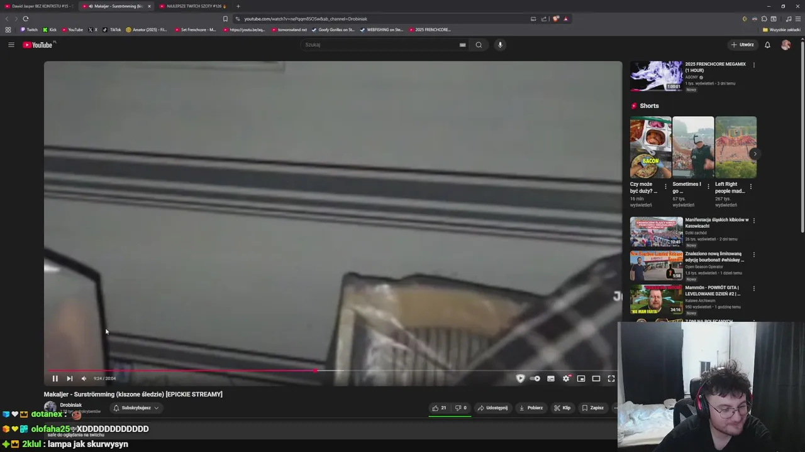Toggle the autoplay switch in player
The width and height of the screenshot is (805, 452).
(535, 379)
